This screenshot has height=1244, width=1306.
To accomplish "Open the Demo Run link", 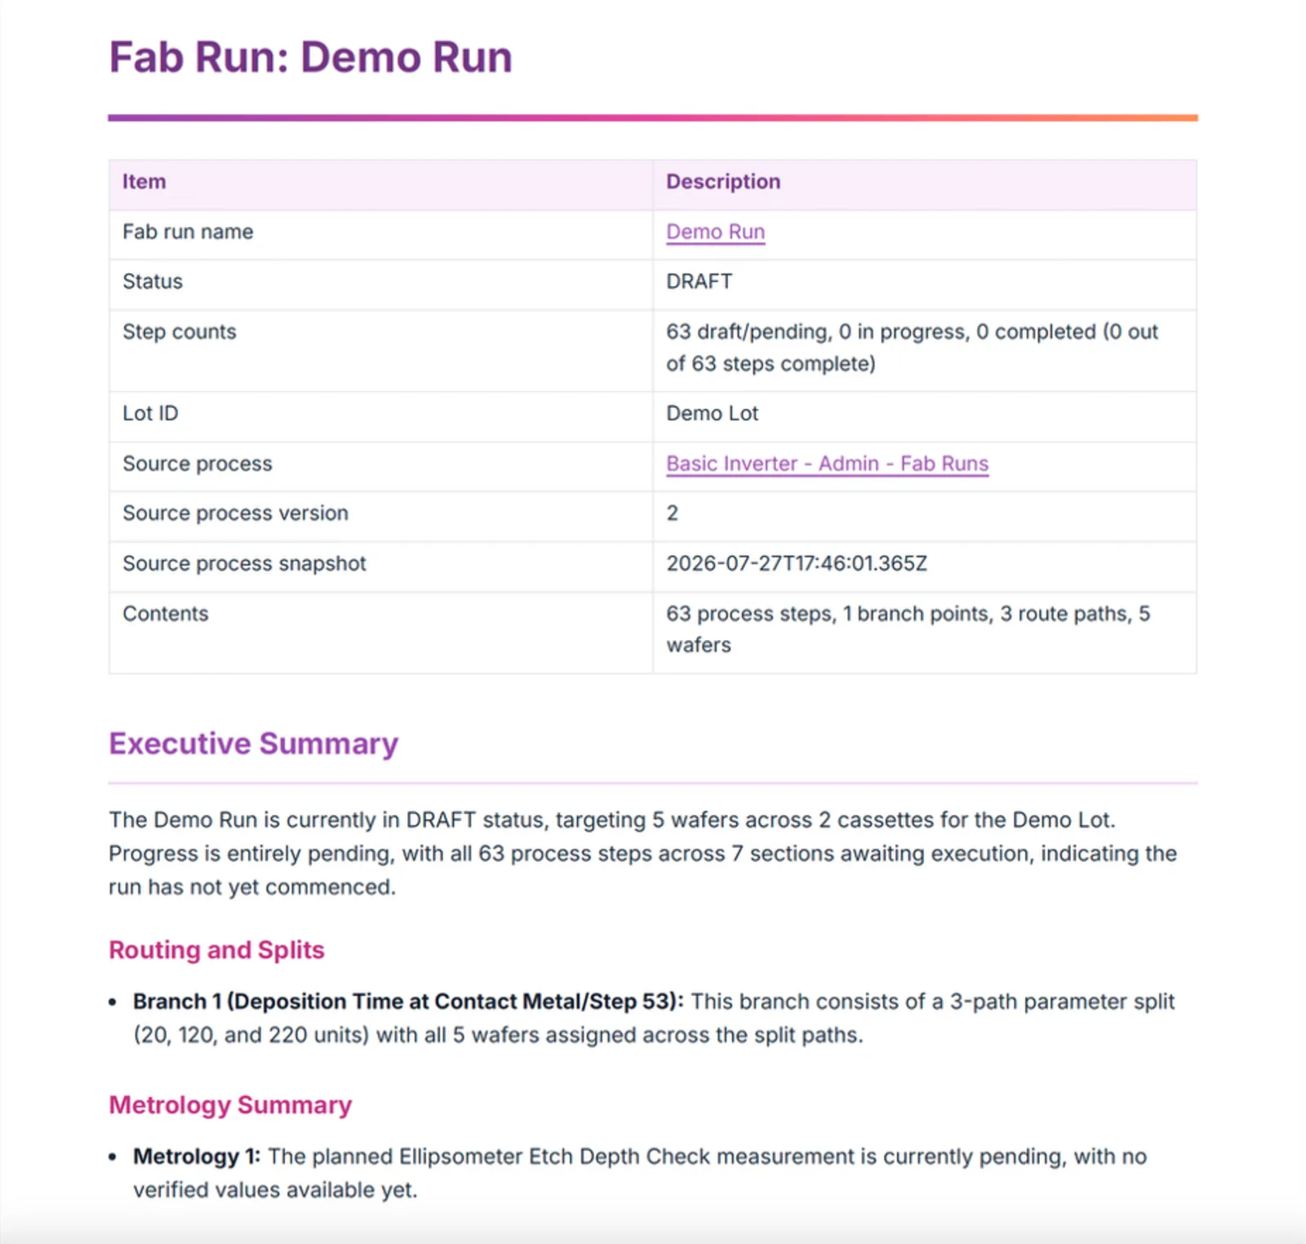I will pyautogui.click(x=715, y=232).
